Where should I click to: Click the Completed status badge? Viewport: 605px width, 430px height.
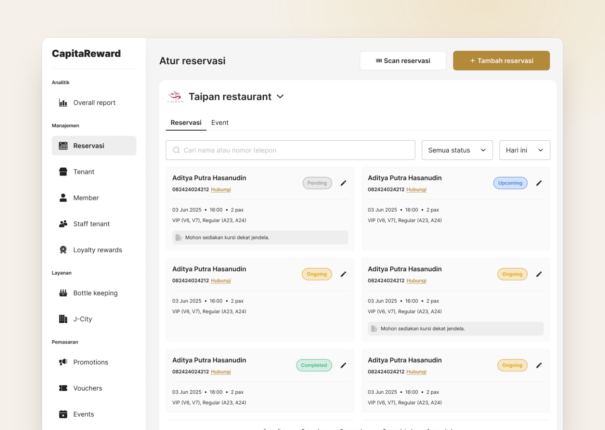[314, 365]
